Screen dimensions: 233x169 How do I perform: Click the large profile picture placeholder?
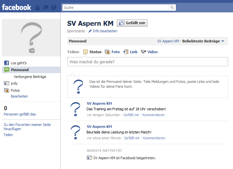click(x=31, y=38)
